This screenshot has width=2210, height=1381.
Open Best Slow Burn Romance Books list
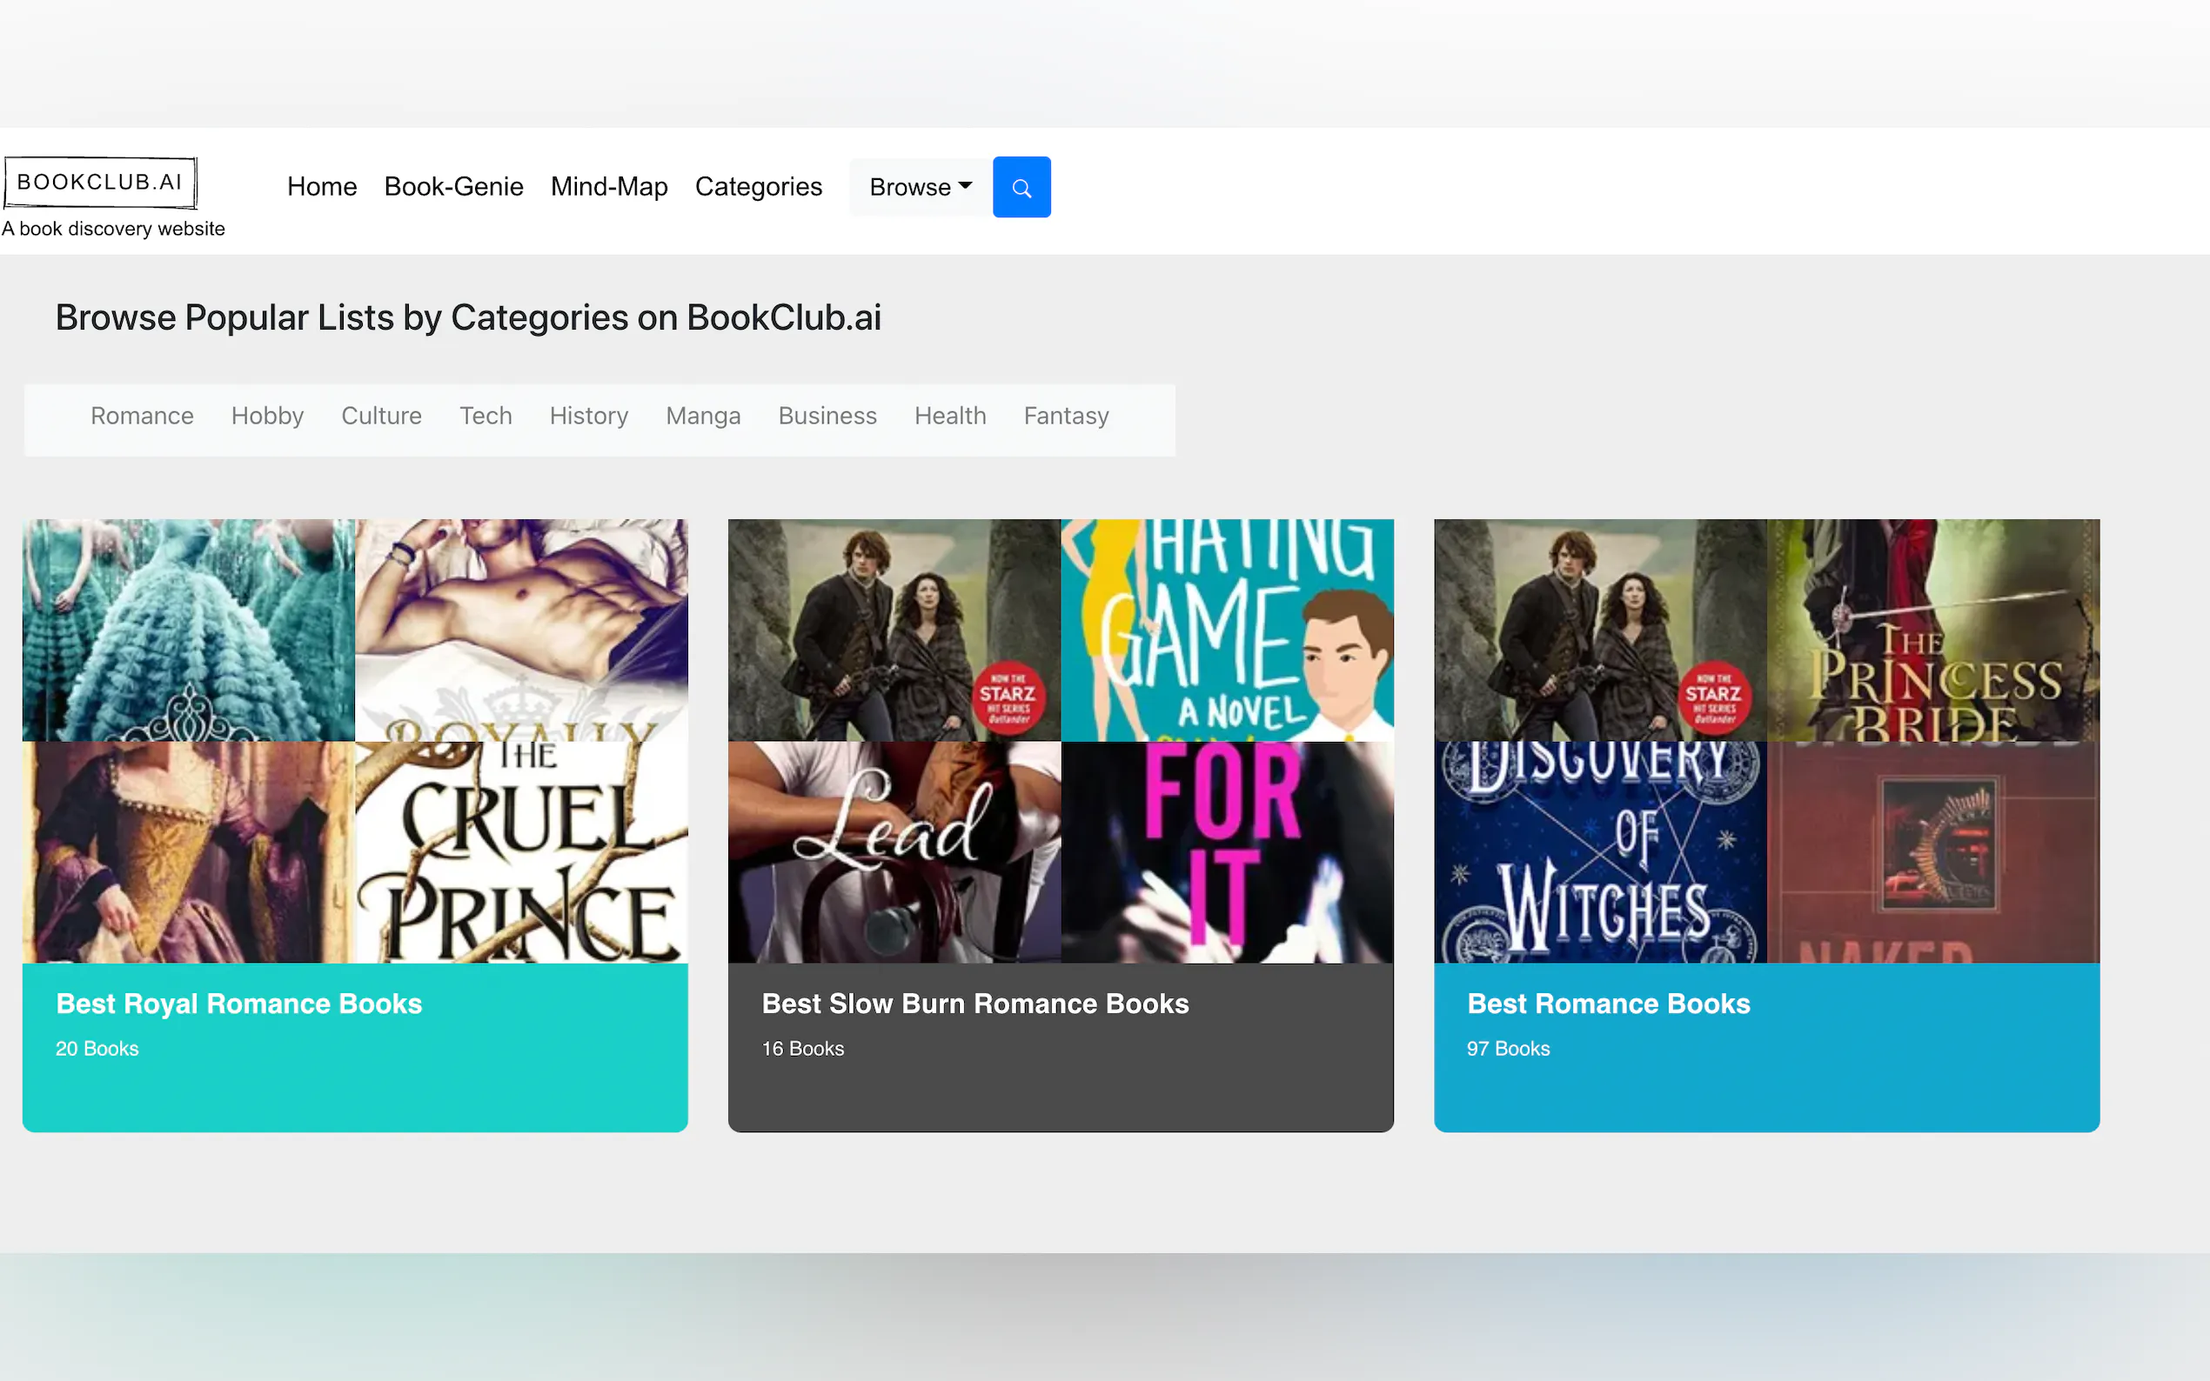coord(974,1004)
